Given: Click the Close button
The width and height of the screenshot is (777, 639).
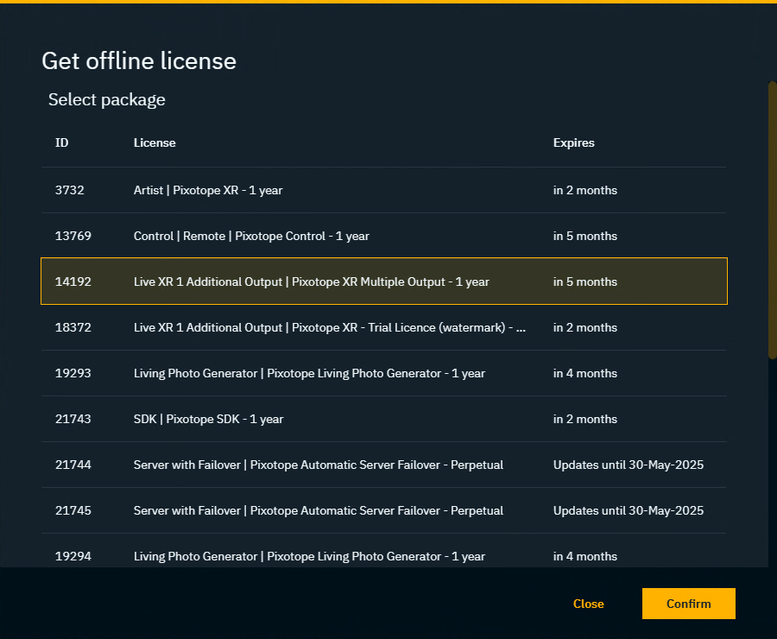Looking at the screenshot, I should (588, 604).
